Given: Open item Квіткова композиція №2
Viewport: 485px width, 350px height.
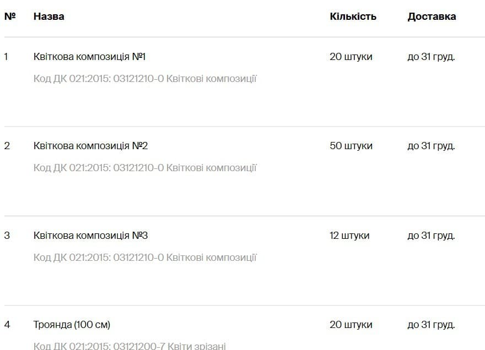Looking at the screenshot, I should coord(90,146).
